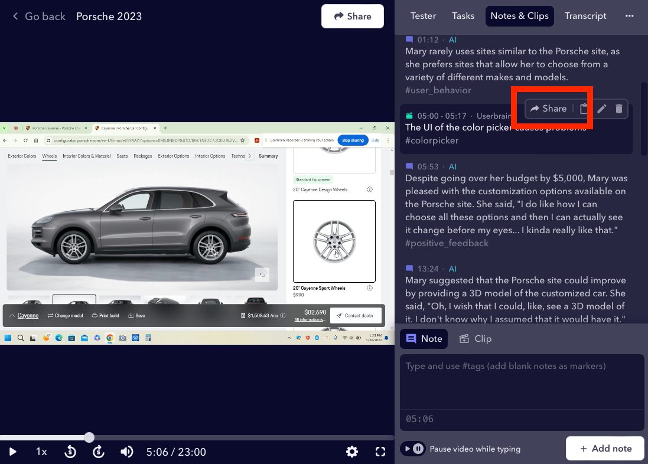The width and height of the screenshot is (648, 464).
Task: Open video settings gear
Action: [x=351, y=452]
